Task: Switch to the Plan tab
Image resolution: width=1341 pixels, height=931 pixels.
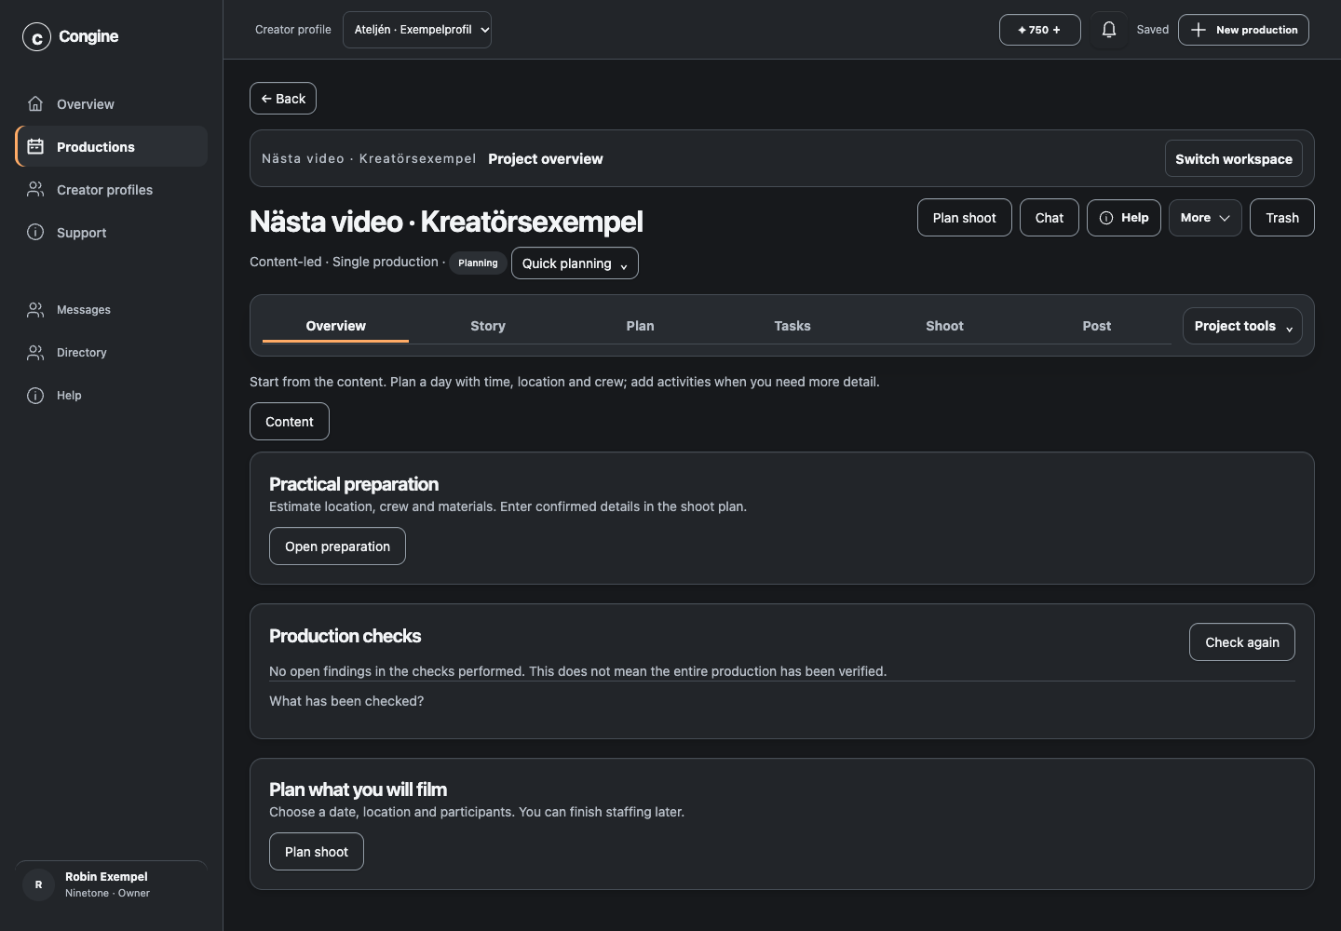Action: point(640,326)
